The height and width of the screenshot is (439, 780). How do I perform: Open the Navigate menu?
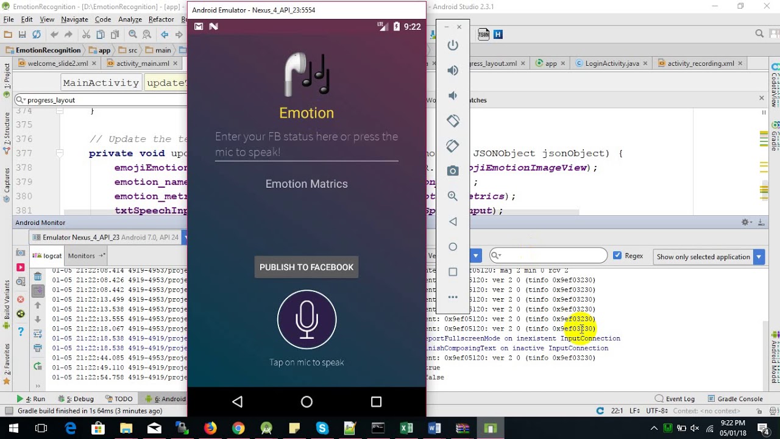pyautogui.click(x=74, y=20)
